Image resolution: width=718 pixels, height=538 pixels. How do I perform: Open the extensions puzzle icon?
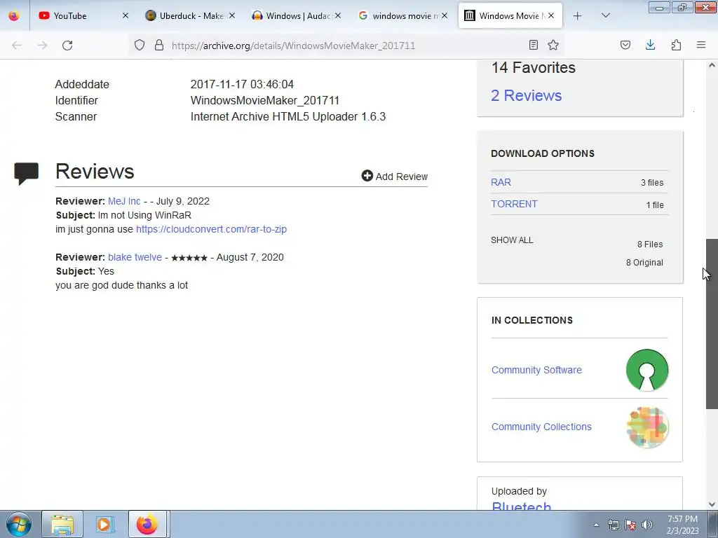tap(676, 45)
